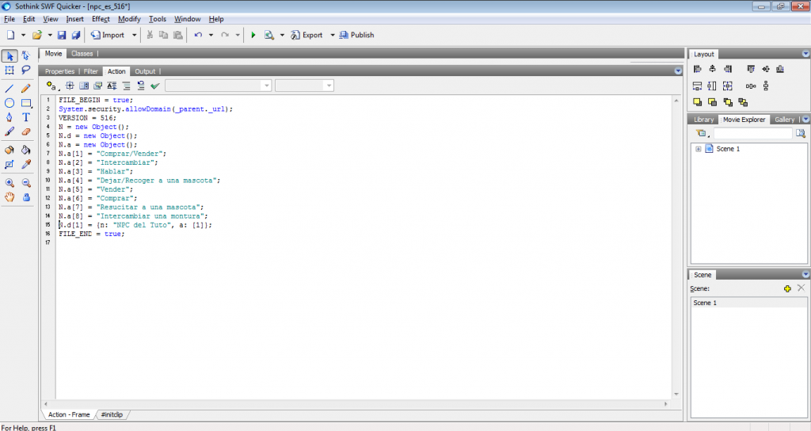Click the Check Syntax green checkmark
This screenshot has height=431, width=811.
click(x=154, y=86)
